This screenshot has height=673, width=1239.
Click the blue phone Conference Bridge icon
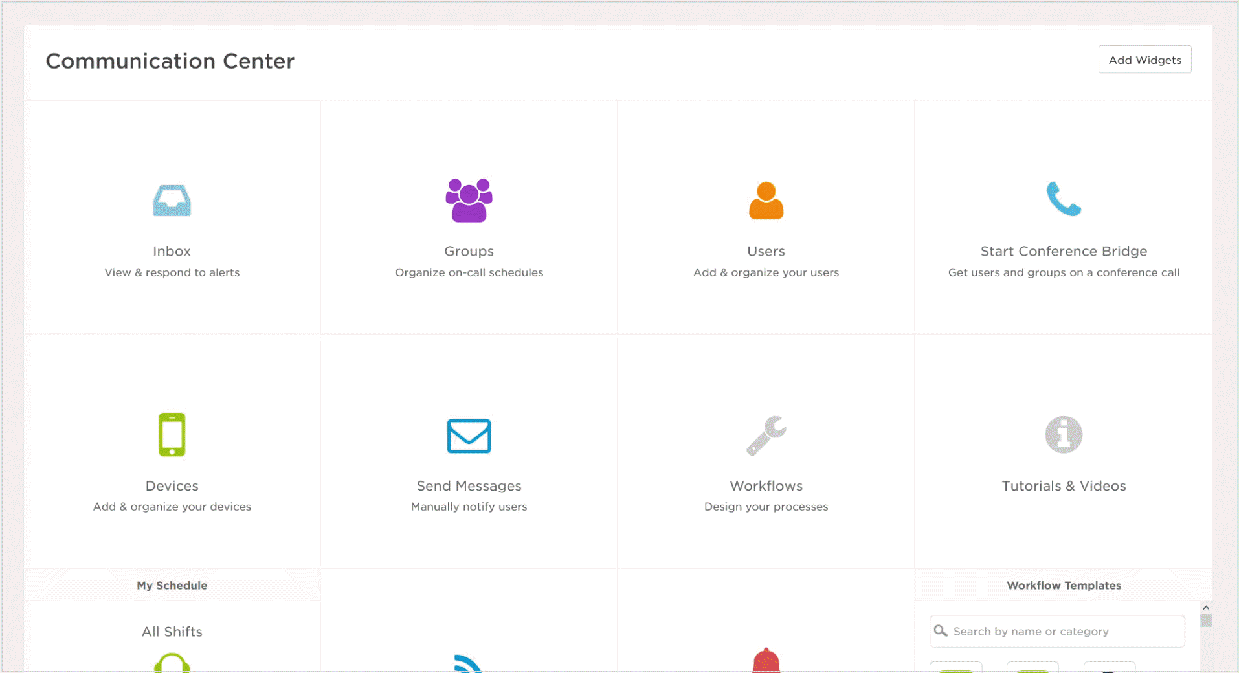tap(1064, 199)
